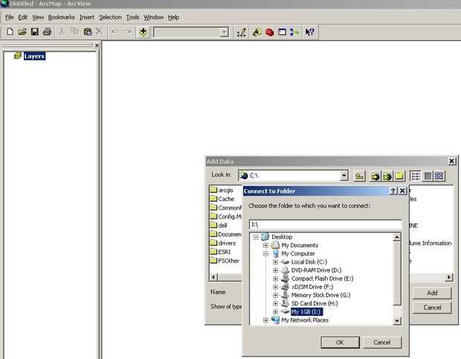461x359 pixels.
Task: Click the folder tree scroll down arrow
Action: [397, 321]
